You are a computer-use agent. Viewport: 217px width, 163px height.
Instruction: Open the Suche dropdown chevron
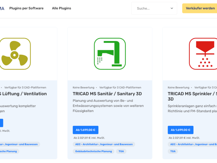[172, 8]
